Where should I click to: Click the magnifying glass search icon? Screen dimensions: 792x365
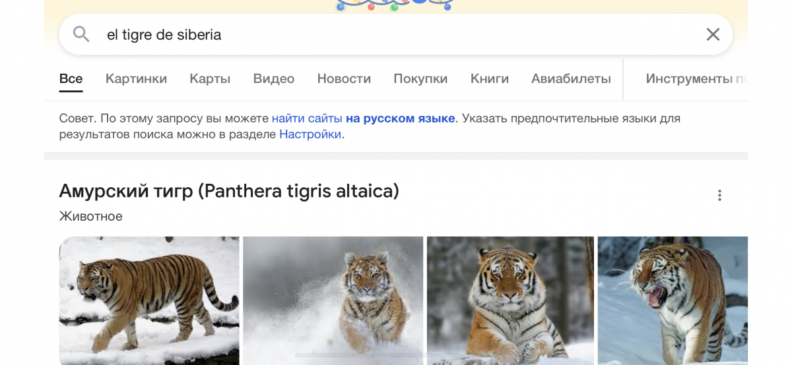tap(81, 34)
